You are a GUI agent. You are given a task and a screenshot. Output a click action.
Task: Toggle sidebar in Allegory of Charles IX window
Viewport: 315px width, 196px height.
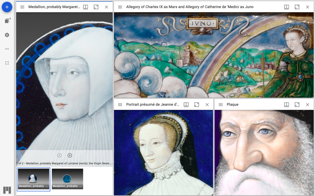pyautogui.click(x=120, y=7)
